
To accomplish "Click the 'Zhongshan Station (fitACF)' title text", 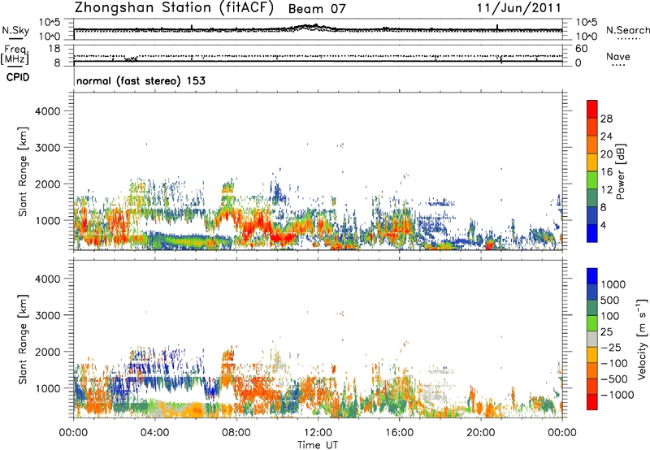I will coord(174,8).
